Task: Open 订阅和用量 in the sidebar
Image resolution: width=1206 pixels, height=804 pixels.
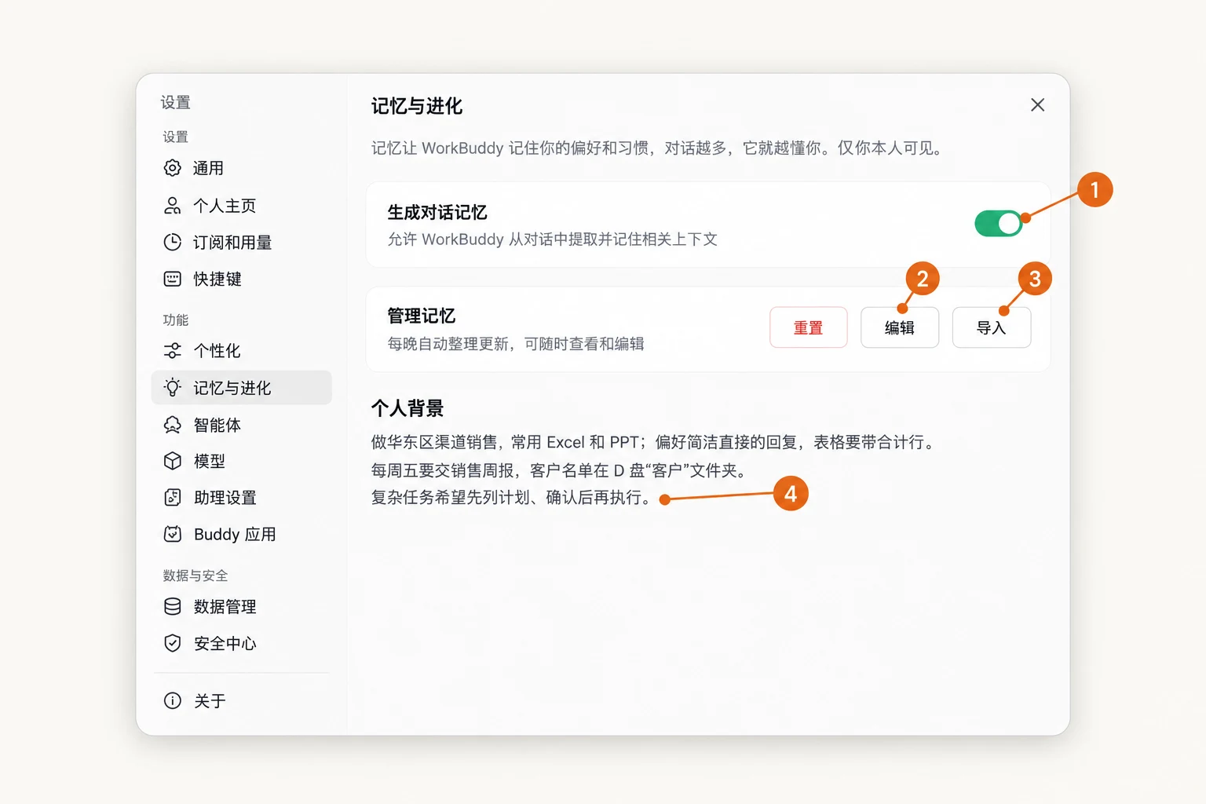Action: click(x=241, y=242)
